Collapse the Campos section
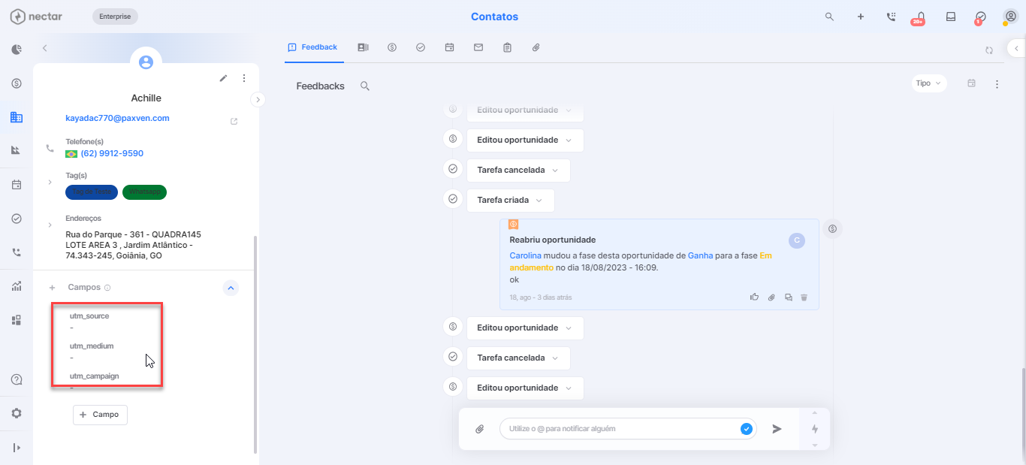 pos(231,288)
